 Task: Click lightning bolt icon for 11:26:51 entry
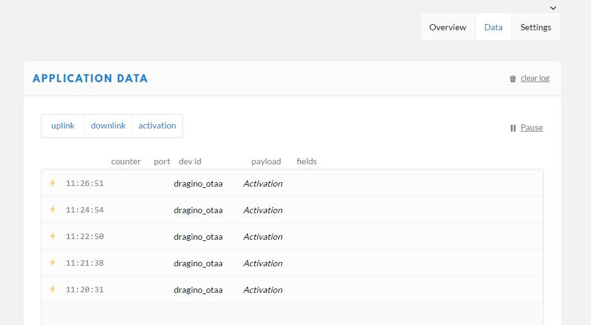coord(53,183)
